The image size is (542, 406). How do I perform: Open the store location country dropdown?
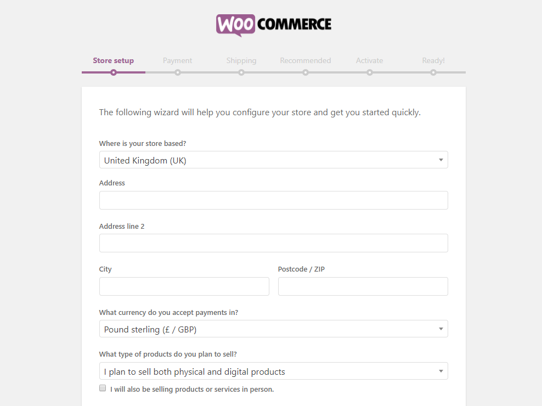coord(273,160)
